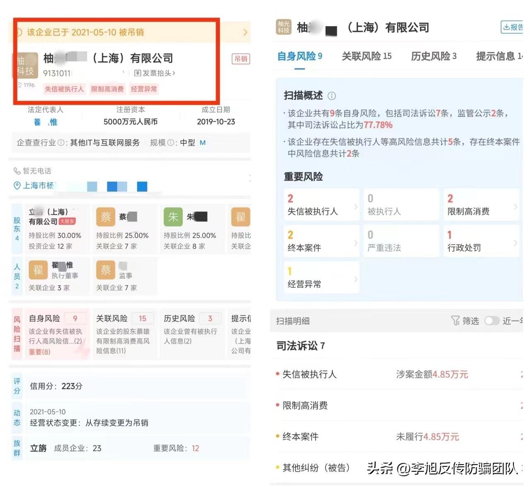Screen dimensions: 530x487
Task: Switch to 历史风险 3 tab
Action: [434, 56]
